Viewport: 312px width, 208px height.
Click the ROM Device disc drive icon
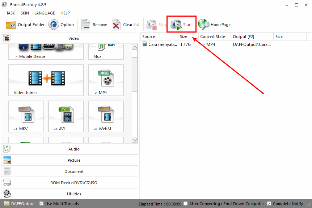[x=7, y=182]
